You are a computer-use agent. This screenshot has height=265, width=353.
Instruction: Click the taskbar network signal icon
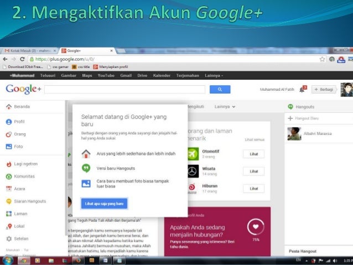(x=328, y=261)
